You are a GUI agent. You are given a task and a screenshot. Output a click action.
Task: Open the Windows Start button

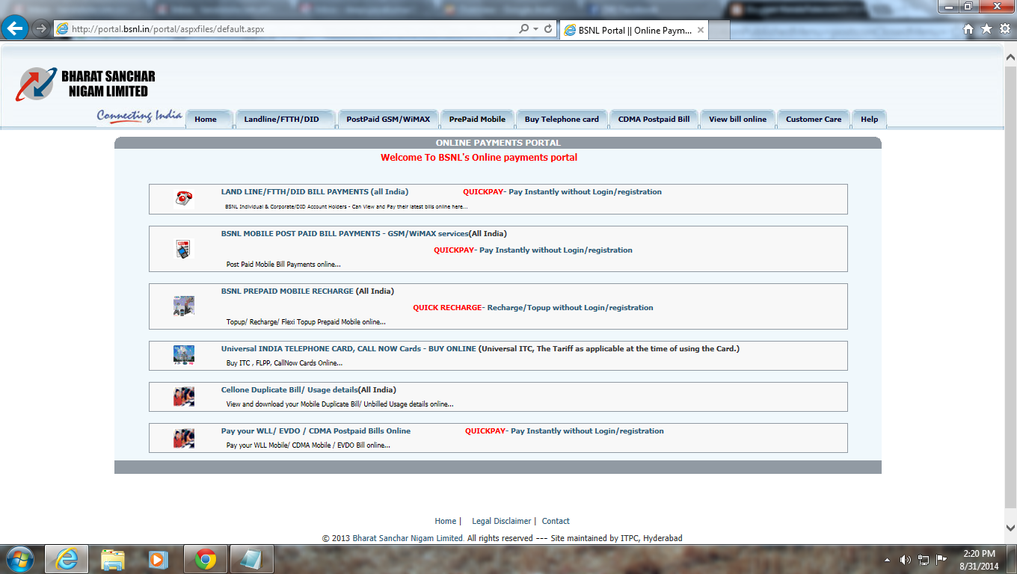click(20, 559)
